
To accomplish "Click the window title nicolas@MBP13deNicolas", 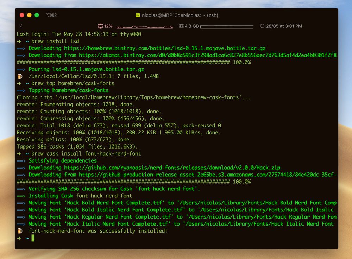I will pyautogui.click(x=180, y=15).
